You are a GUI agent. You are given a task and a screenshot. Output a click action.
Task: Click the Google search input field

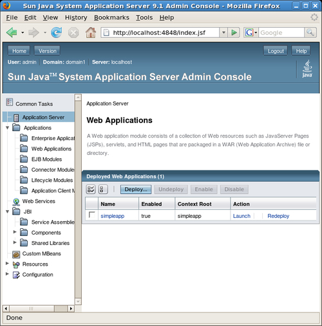281,33
